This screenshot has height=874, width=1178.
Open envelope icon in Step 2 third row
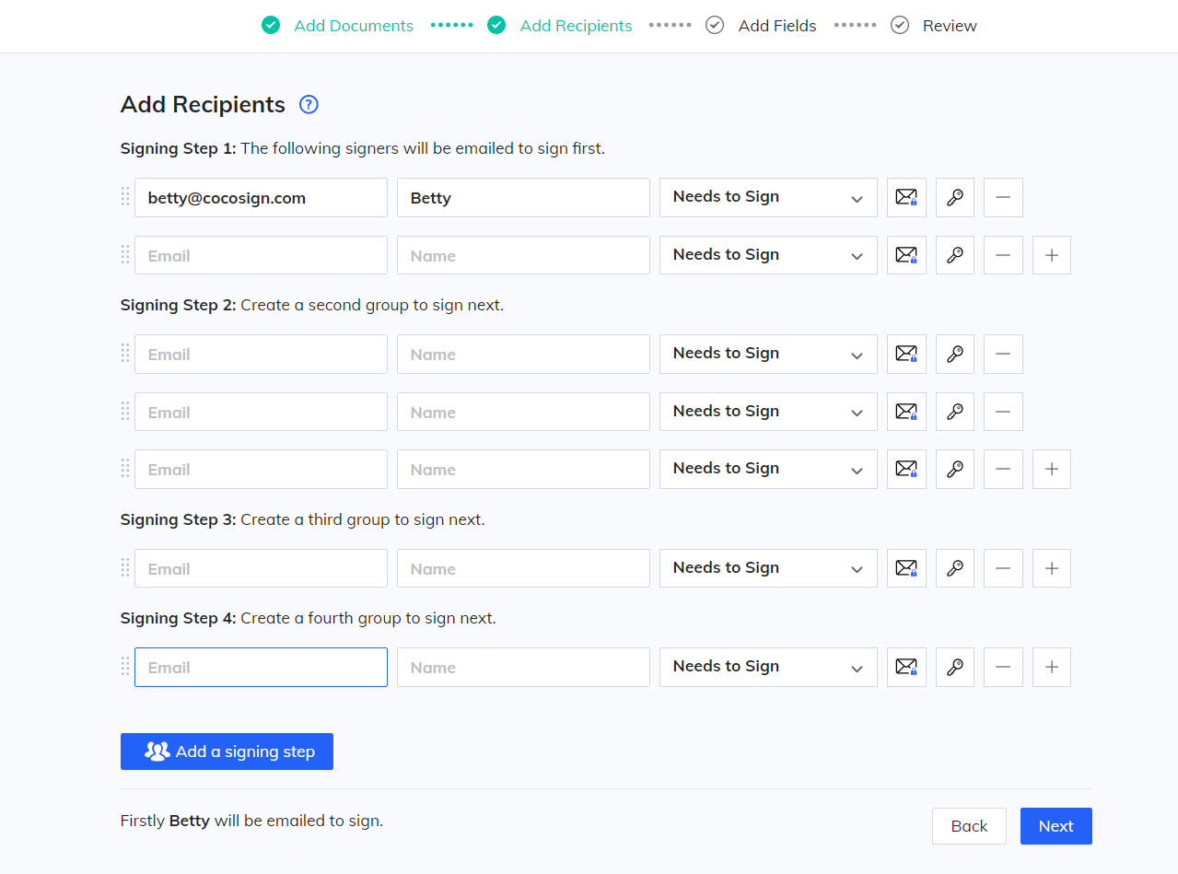[x=906, y=469]
